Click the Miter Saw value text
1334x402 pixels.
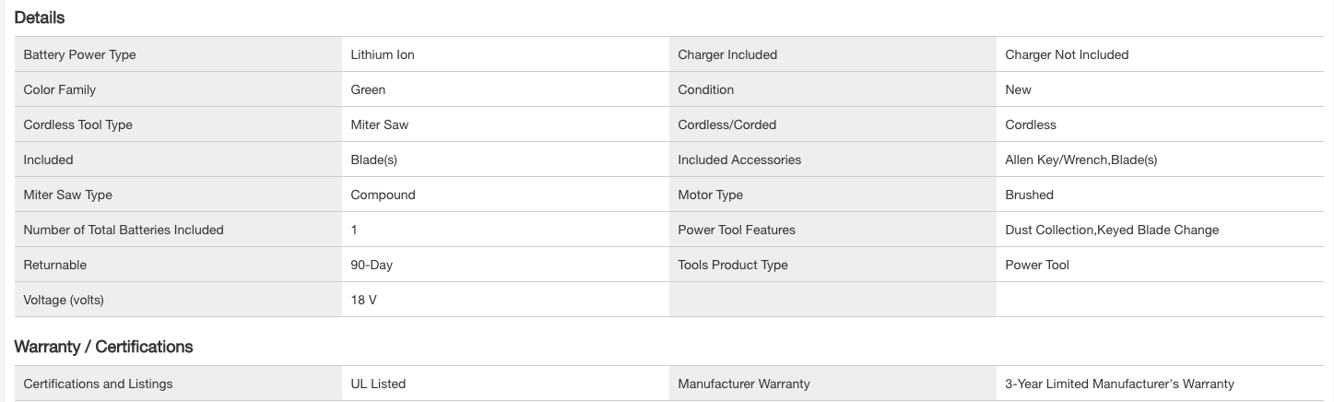(x=379, y=124)
